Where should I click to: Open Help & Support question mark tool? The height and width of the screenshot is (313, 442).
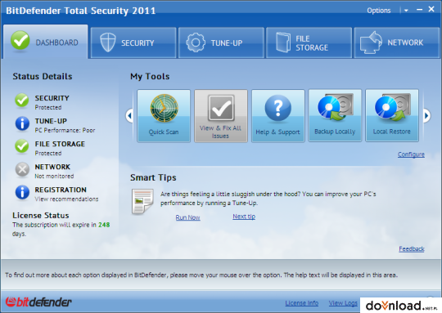(278, 116)
